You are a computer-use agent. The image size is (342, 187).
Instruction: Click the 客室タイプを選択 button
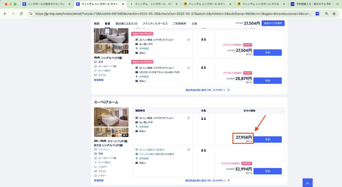click(x=273, y=23)
